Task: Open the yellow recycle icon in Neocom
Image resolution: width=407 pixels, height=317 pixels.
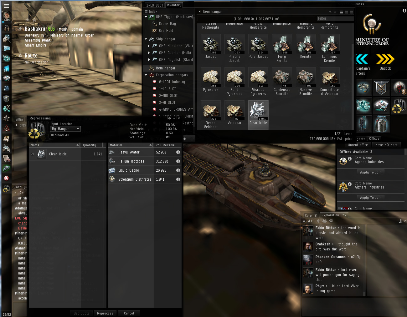Action: pos(7,189)
